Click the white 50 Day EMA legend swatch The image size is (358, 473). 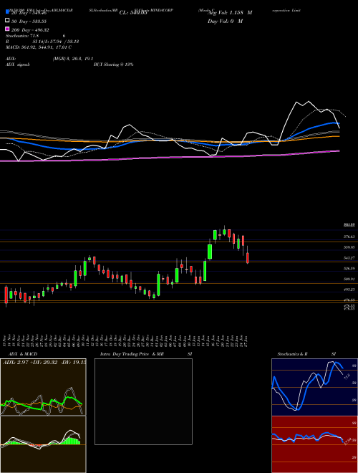(7, 21)
